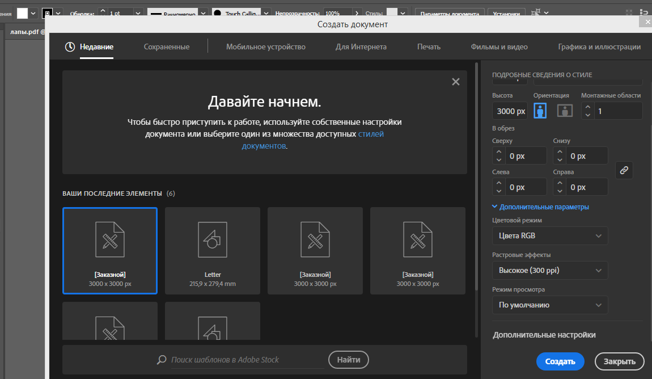This screenshot has width=652, height=379.
Task: Increase the Слева bleed value
Action: coord(499,183)
